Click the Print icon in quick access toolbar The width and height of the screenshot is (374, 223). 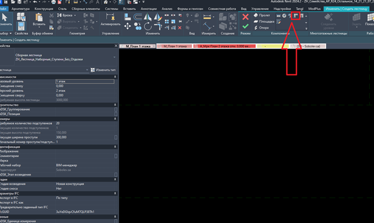click(x=54, y=2)
